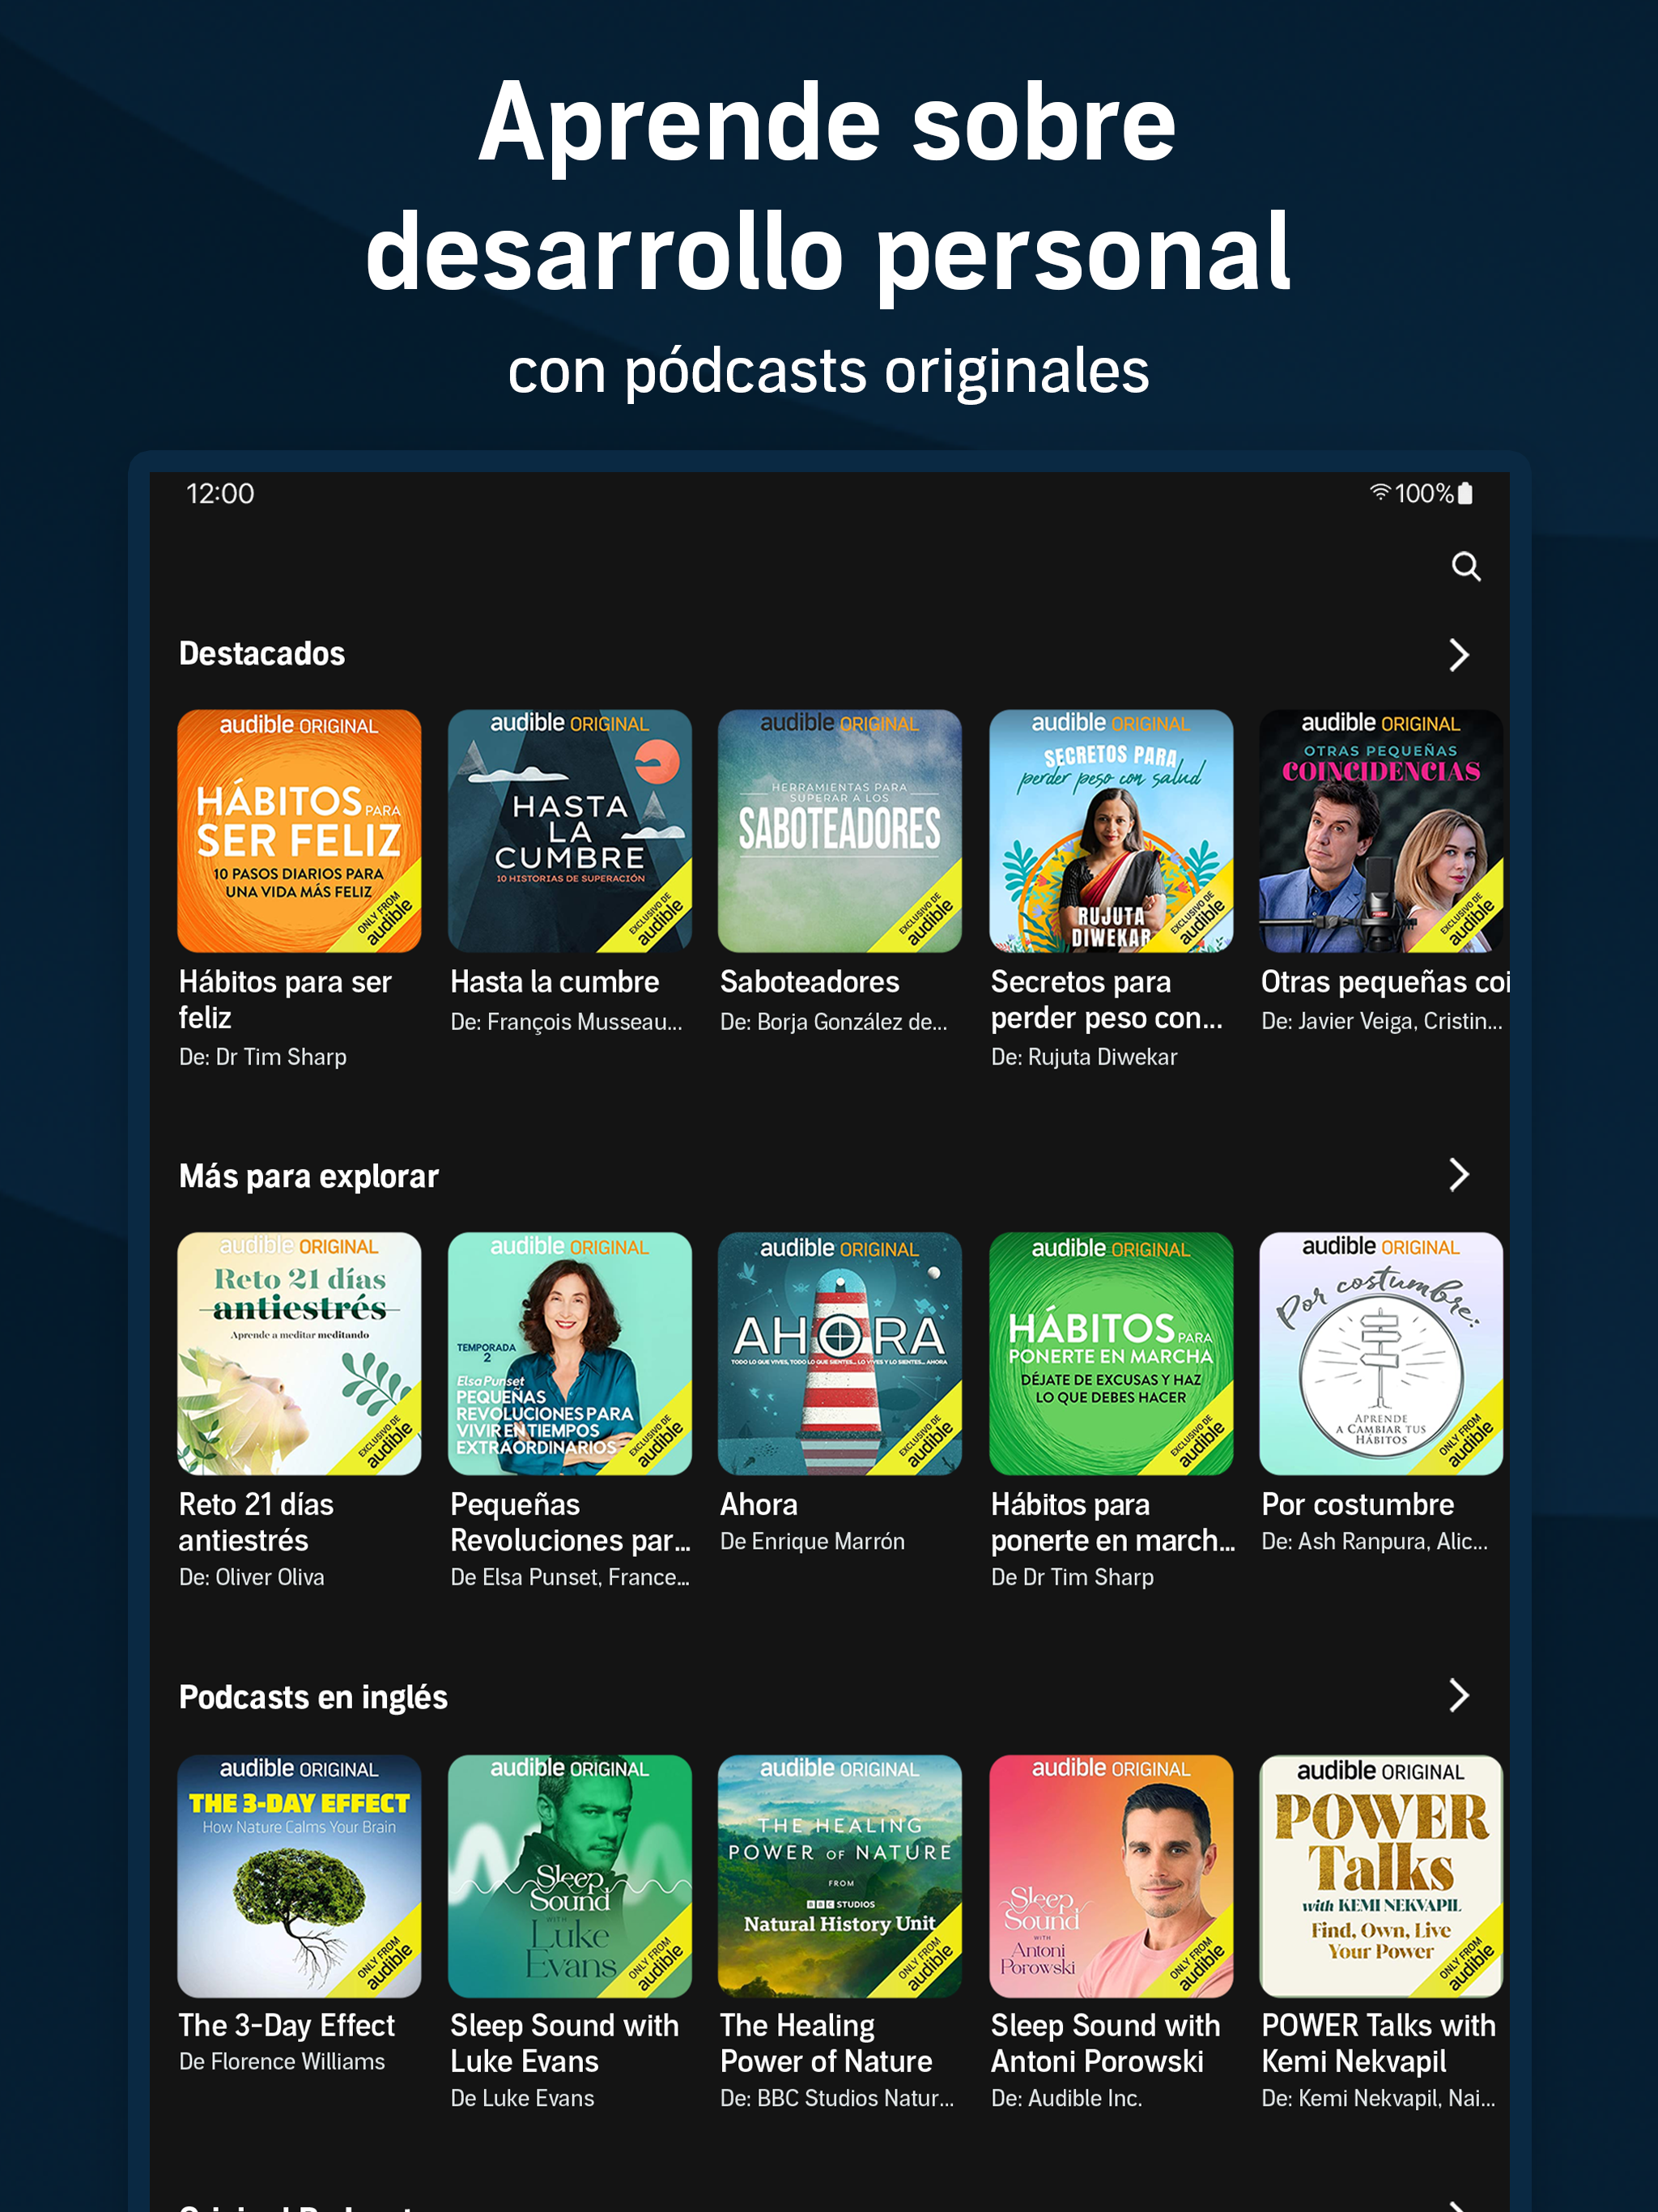Viewport: 1658px width, 2212px height.
Task: Select the Más para explorar heading
Action: pyautogui.click(x=309, y=1176)
